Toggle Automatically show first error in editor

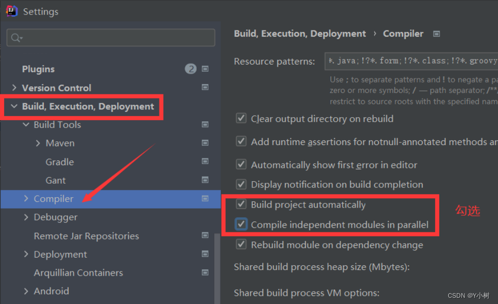coord(241,164)
